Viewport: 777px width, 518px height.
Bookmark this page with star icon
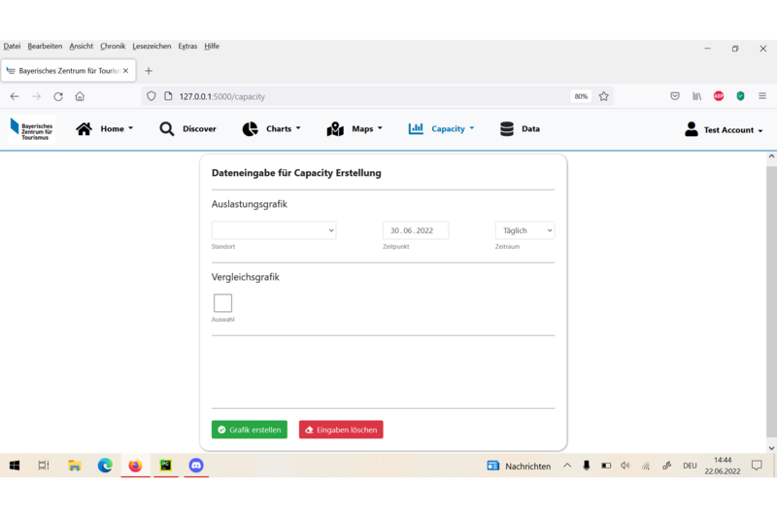click(604, 96)
